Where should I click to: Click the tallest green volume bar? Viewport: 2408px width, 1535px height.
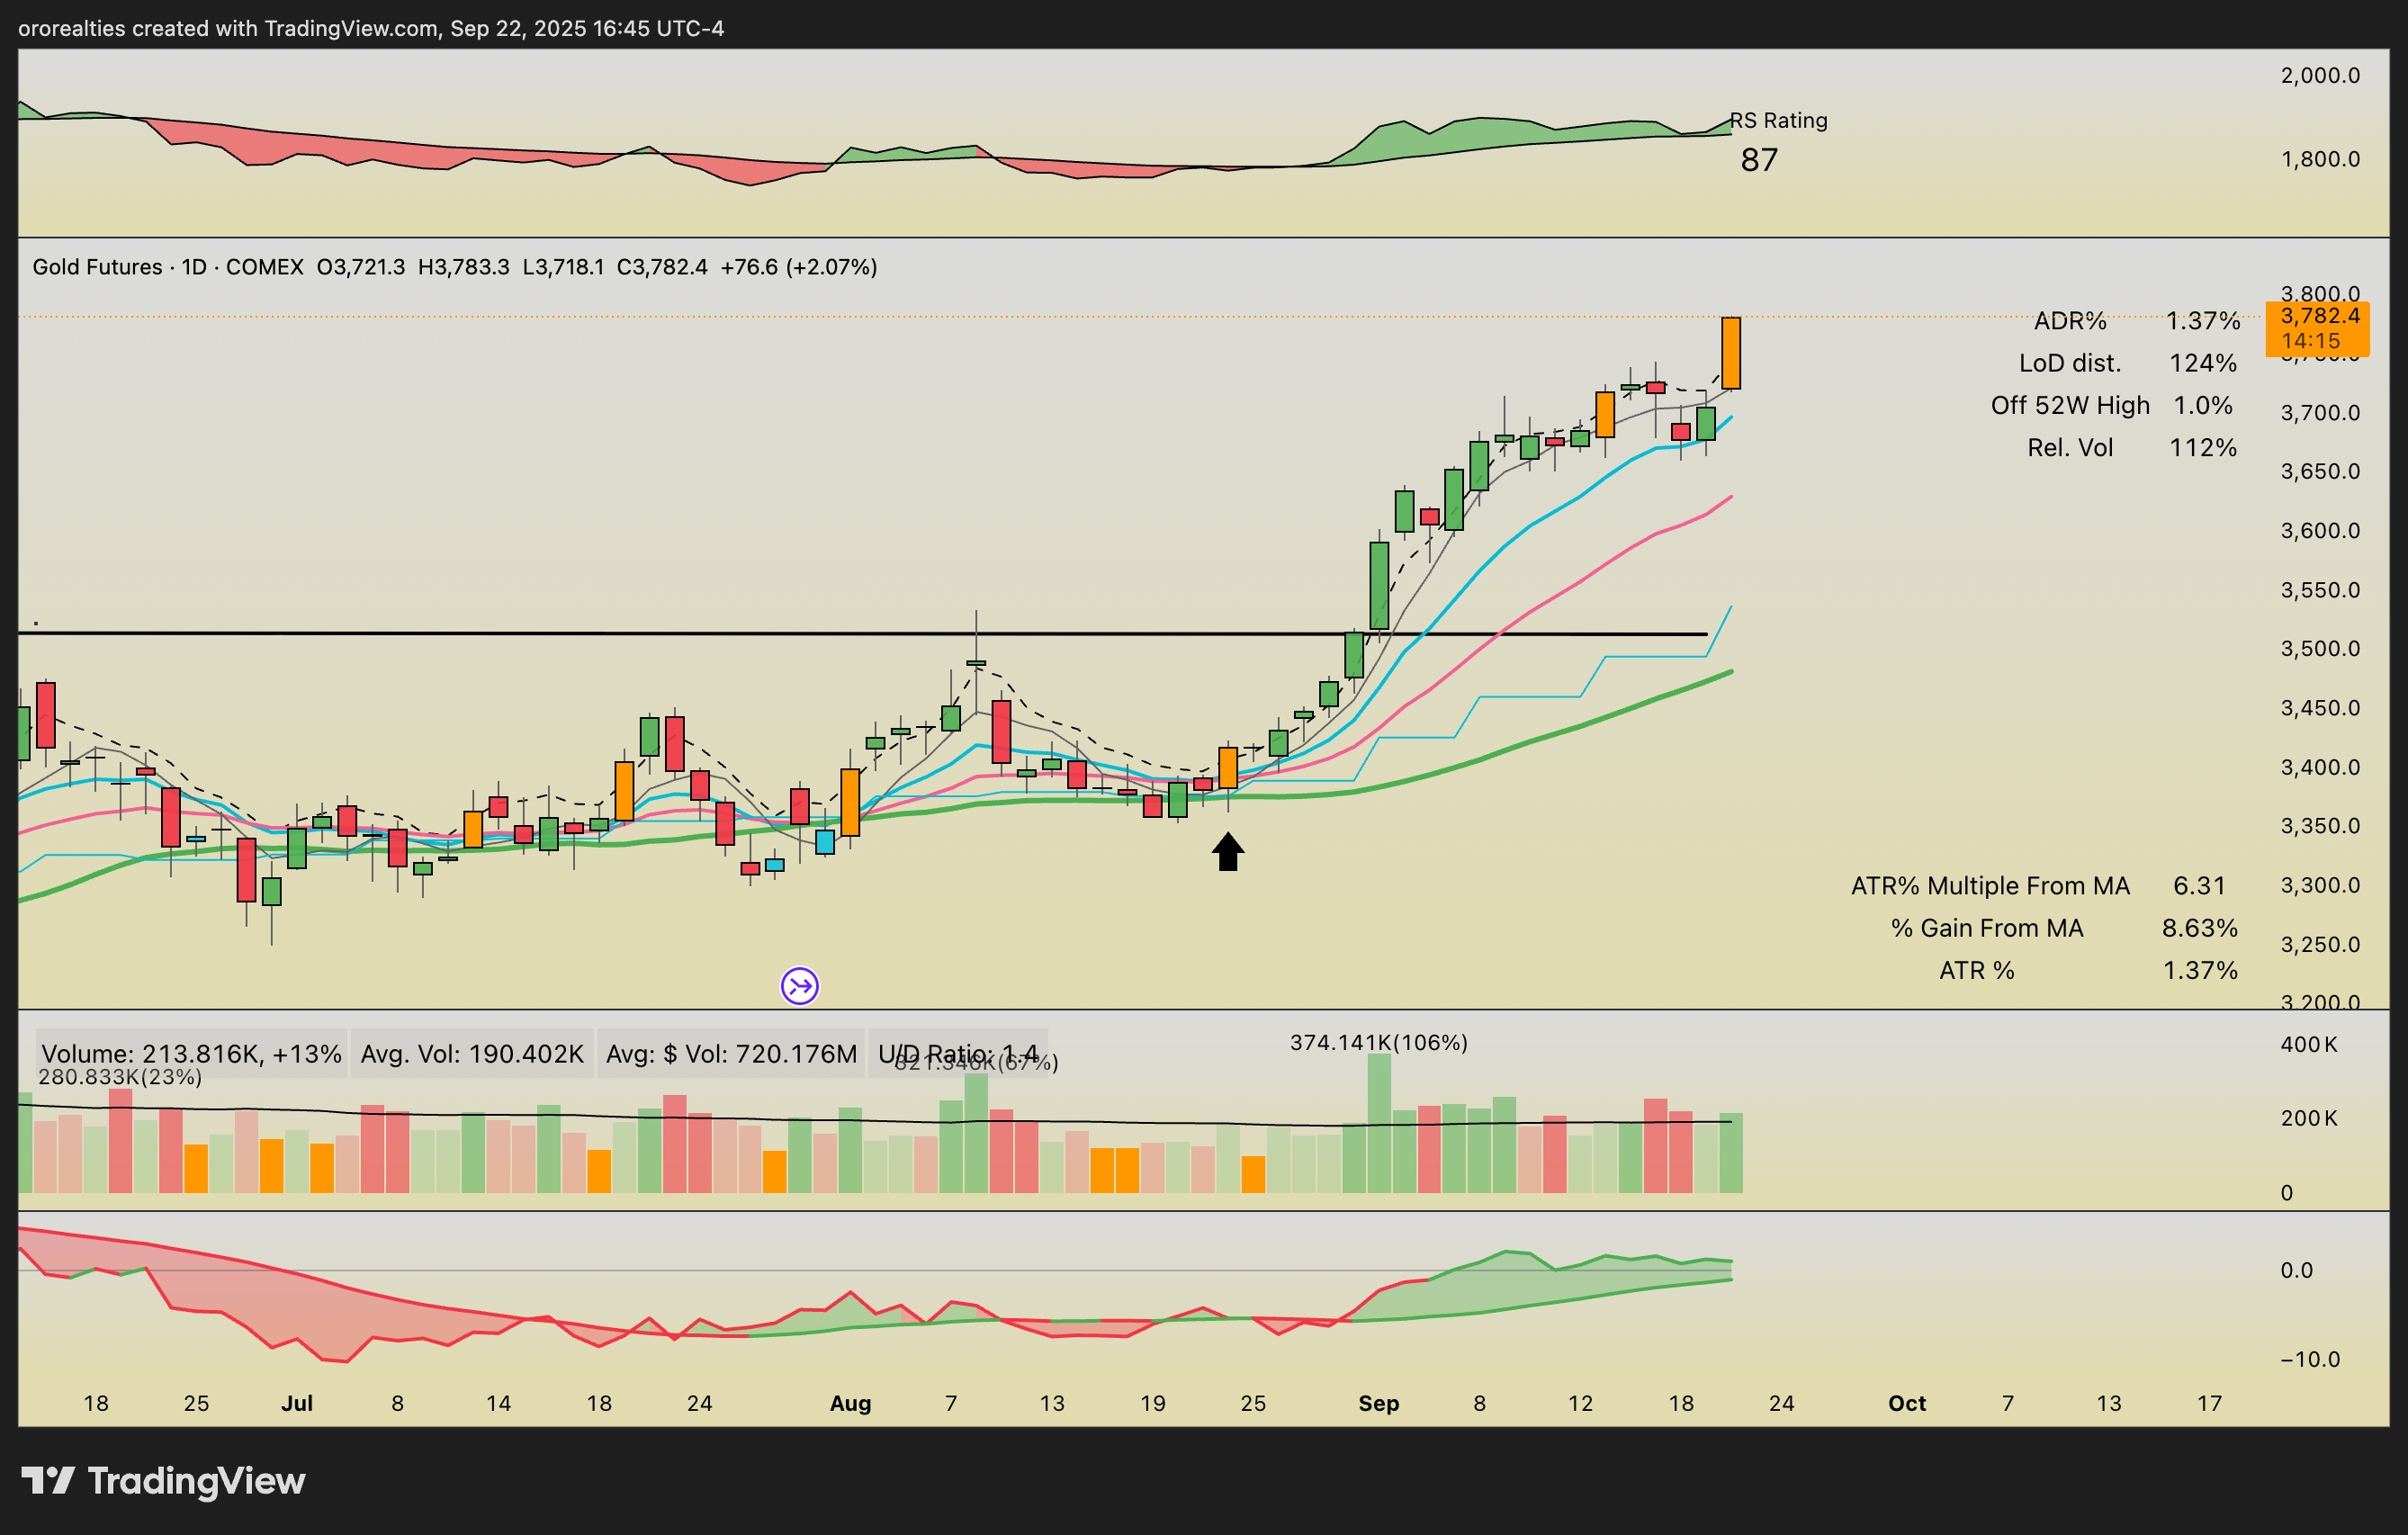pyautogui.click(x=1379, y=1122)
